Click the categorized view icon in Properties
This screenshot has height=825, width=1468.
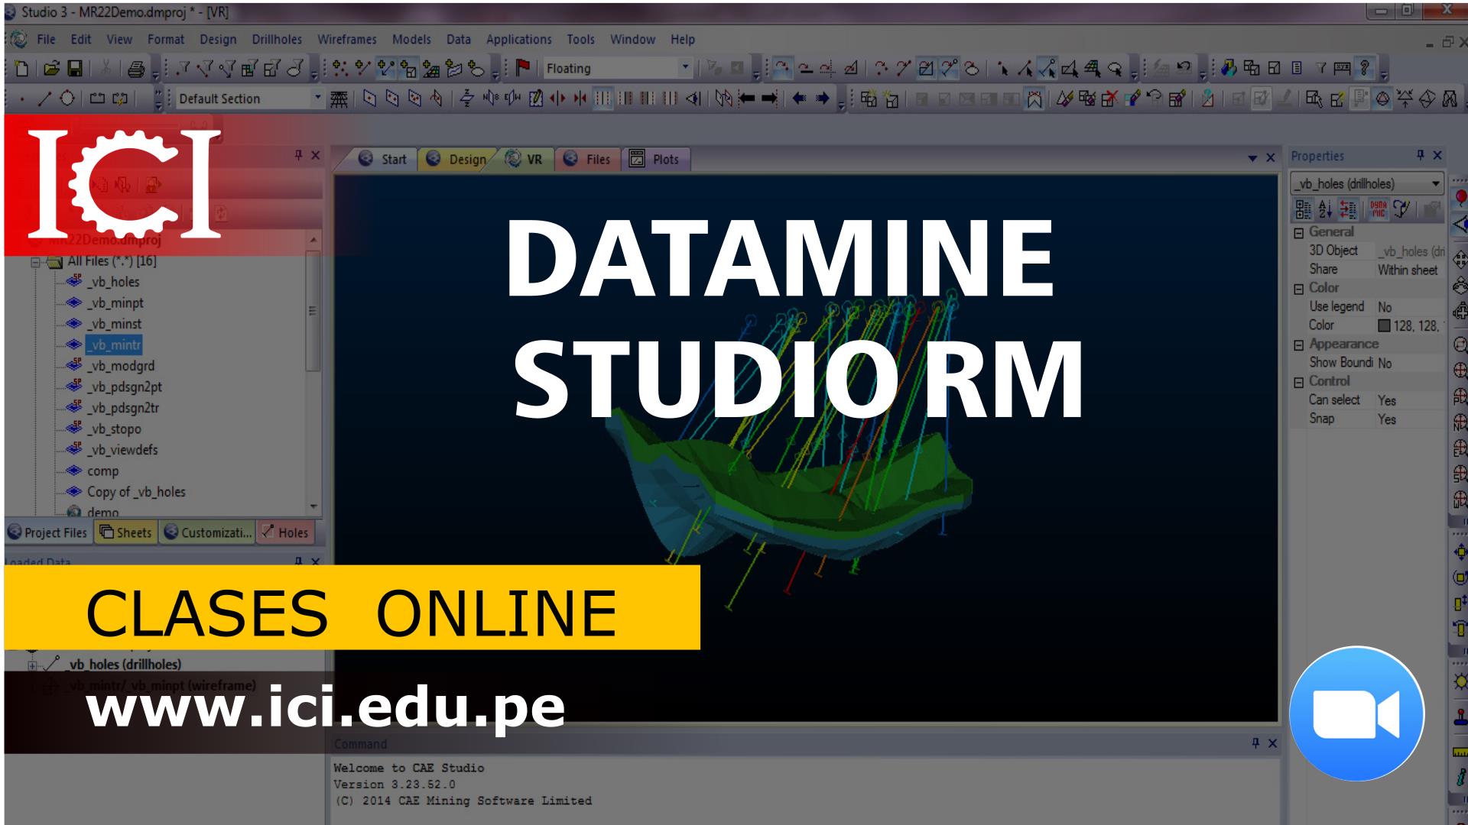point(1303,209)
